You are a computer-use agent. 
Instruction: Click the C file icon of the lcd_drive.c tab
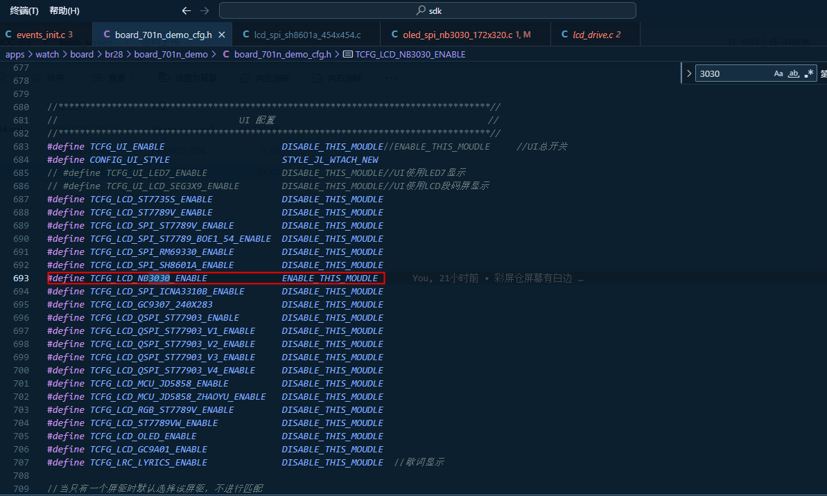pos(565,34)
